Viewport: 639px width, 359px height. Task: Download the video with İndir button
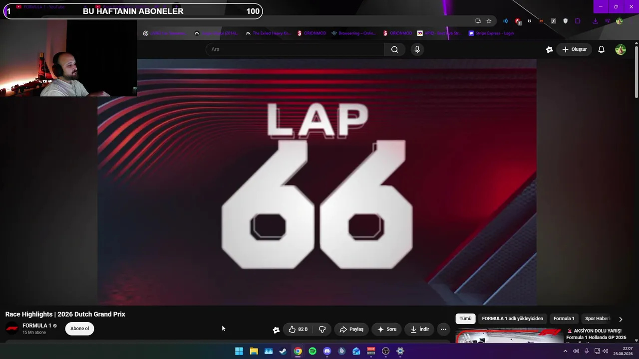click(x=419, y=329)
